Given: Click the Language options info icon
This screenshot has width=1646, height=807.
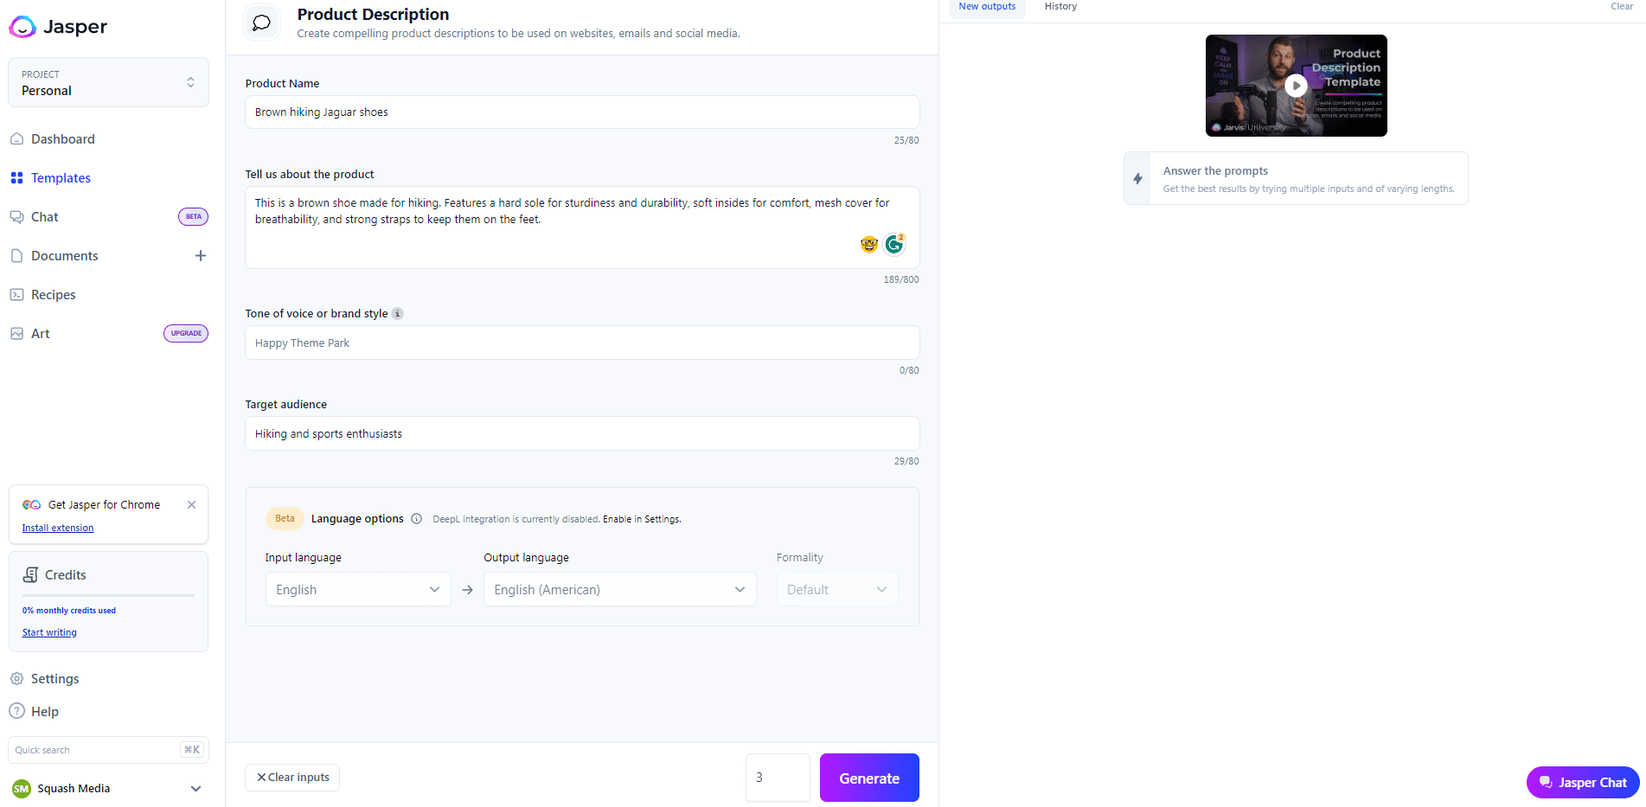Looking at the screenshot, I should click(416, 519).
